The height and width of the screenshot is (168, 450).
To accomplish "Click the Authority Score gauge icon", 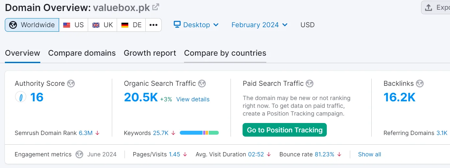I will coord(20,97).
